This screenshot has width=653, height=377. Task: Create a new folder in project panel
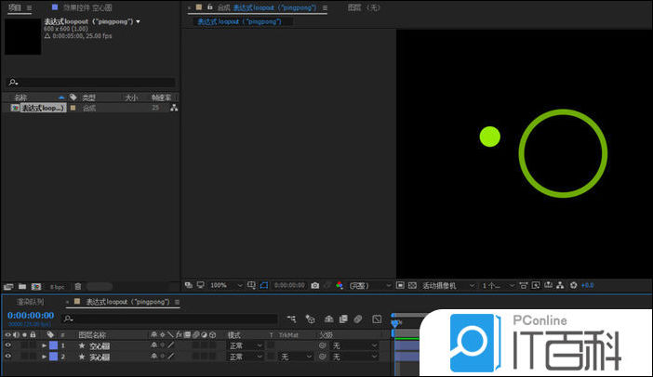coord(21,287)
